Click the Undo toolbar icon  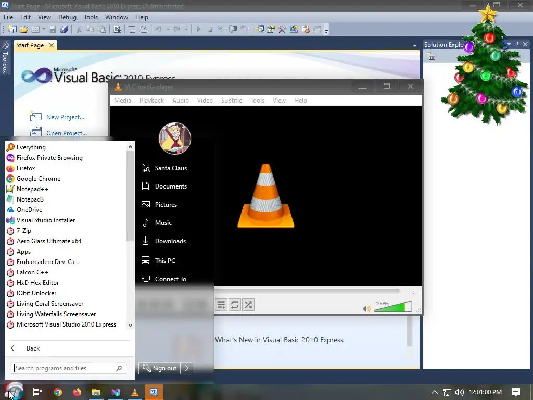[159, 30]
